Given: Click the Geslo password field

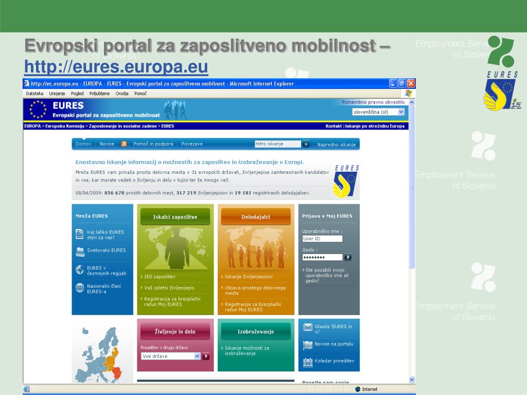Looking at the screenshot, I should (322, 257).
